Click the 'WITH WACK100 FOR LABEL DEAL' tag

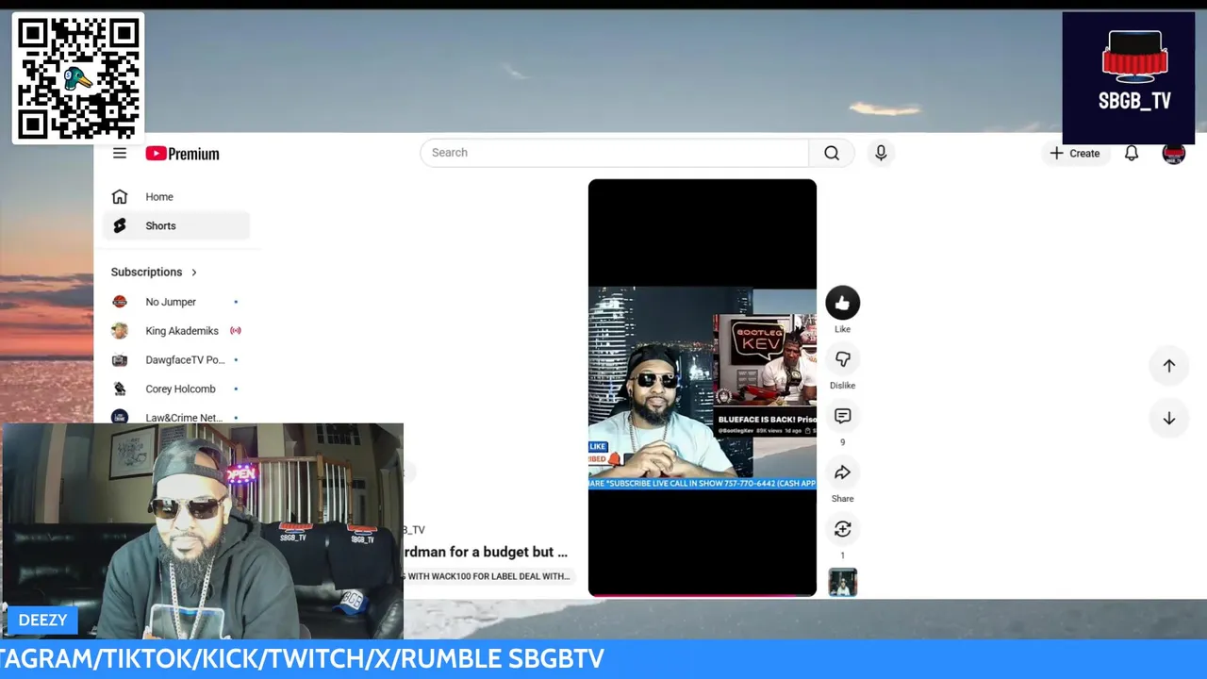[488, 576]
